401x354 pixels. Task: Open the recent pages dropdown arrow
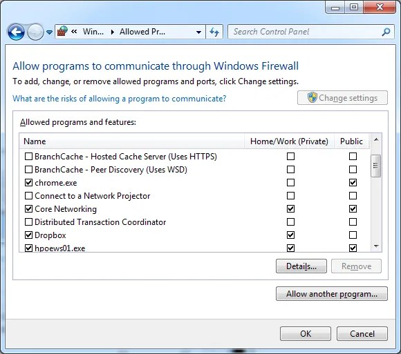tap(49, 32)
